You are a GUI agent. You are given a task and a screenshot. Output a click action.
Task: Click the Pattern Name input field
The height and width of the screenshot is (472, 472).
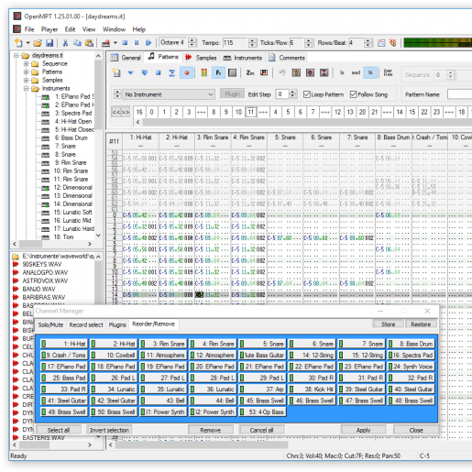pyautogui.click(x=460, y=94)
